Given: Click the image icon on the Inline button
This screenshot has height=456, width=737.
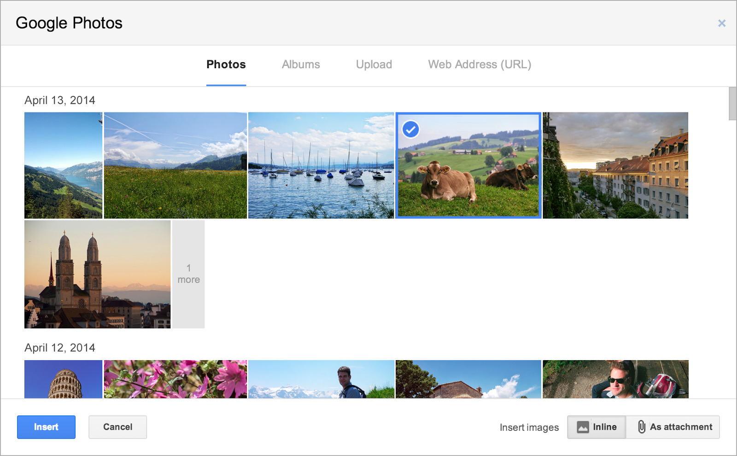Looking at the screenshot, I should (583, 427).
